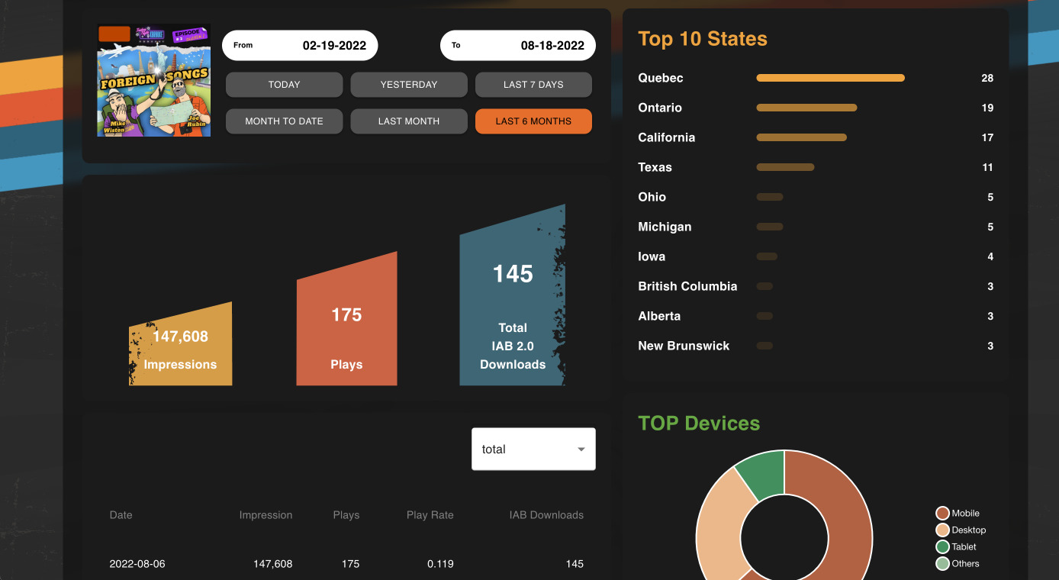Click the California state label
Screen dimensions: 1059x580
[x=667, y=137]
